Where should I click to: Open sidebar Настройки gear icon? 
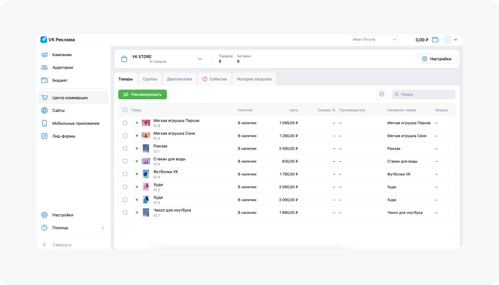(x=45, y=215)
